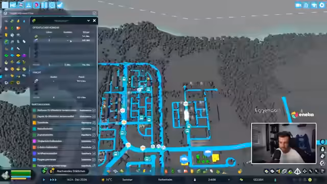Open the electricity info view lightning icon
Viewport: 327px width, 184px height.
(18, 21)
